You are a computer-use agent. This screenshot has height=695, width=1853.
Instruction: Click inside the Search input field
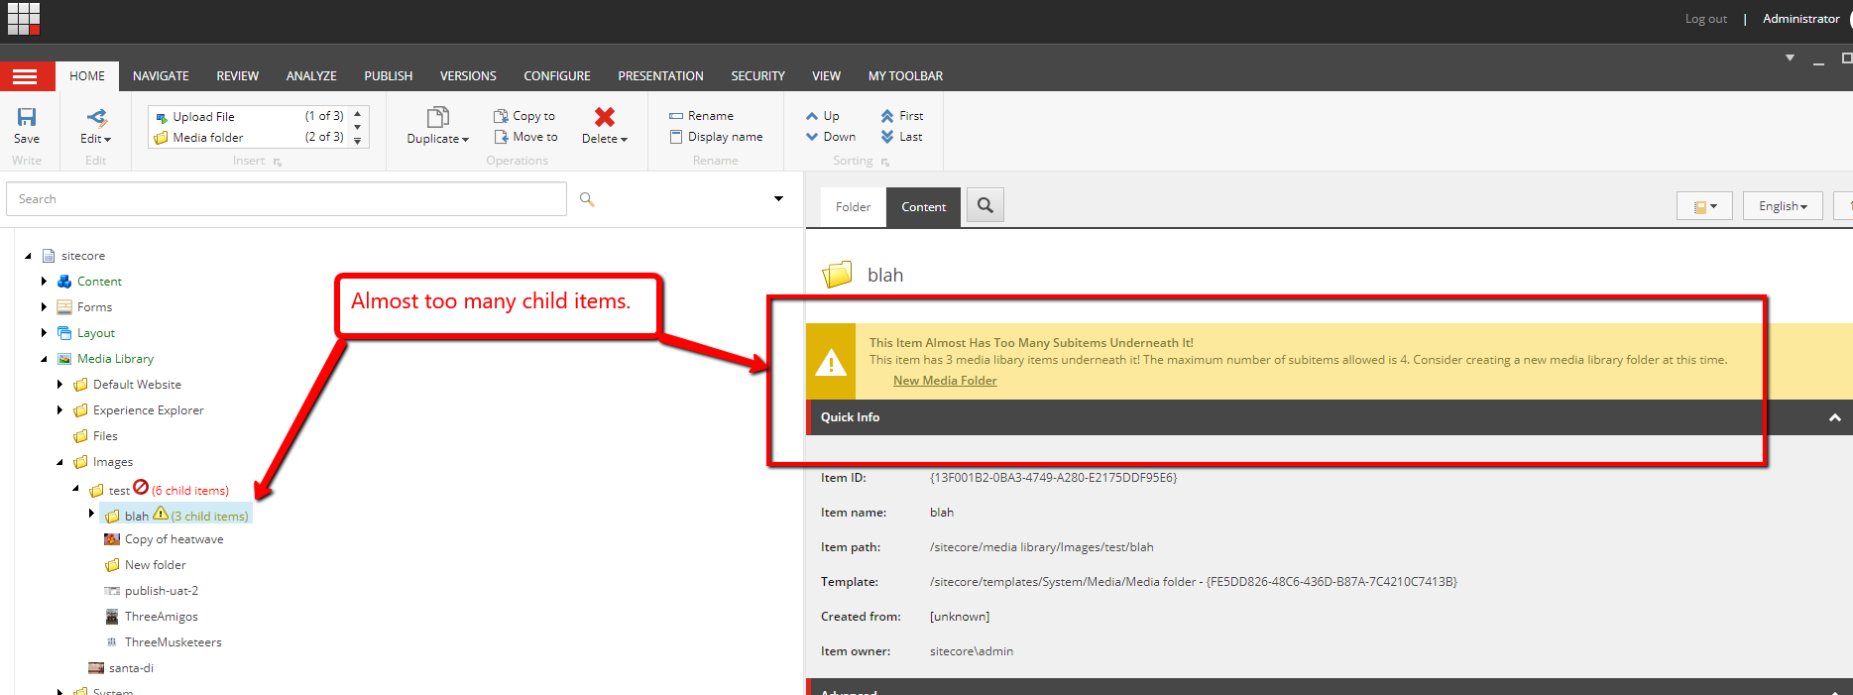point(287,199)
